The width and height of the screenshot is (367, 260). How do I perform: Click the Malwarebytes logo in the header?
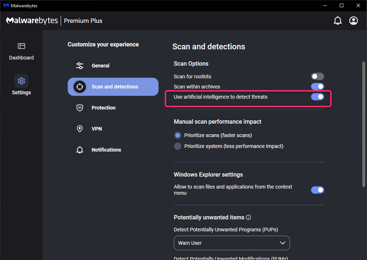32,21
